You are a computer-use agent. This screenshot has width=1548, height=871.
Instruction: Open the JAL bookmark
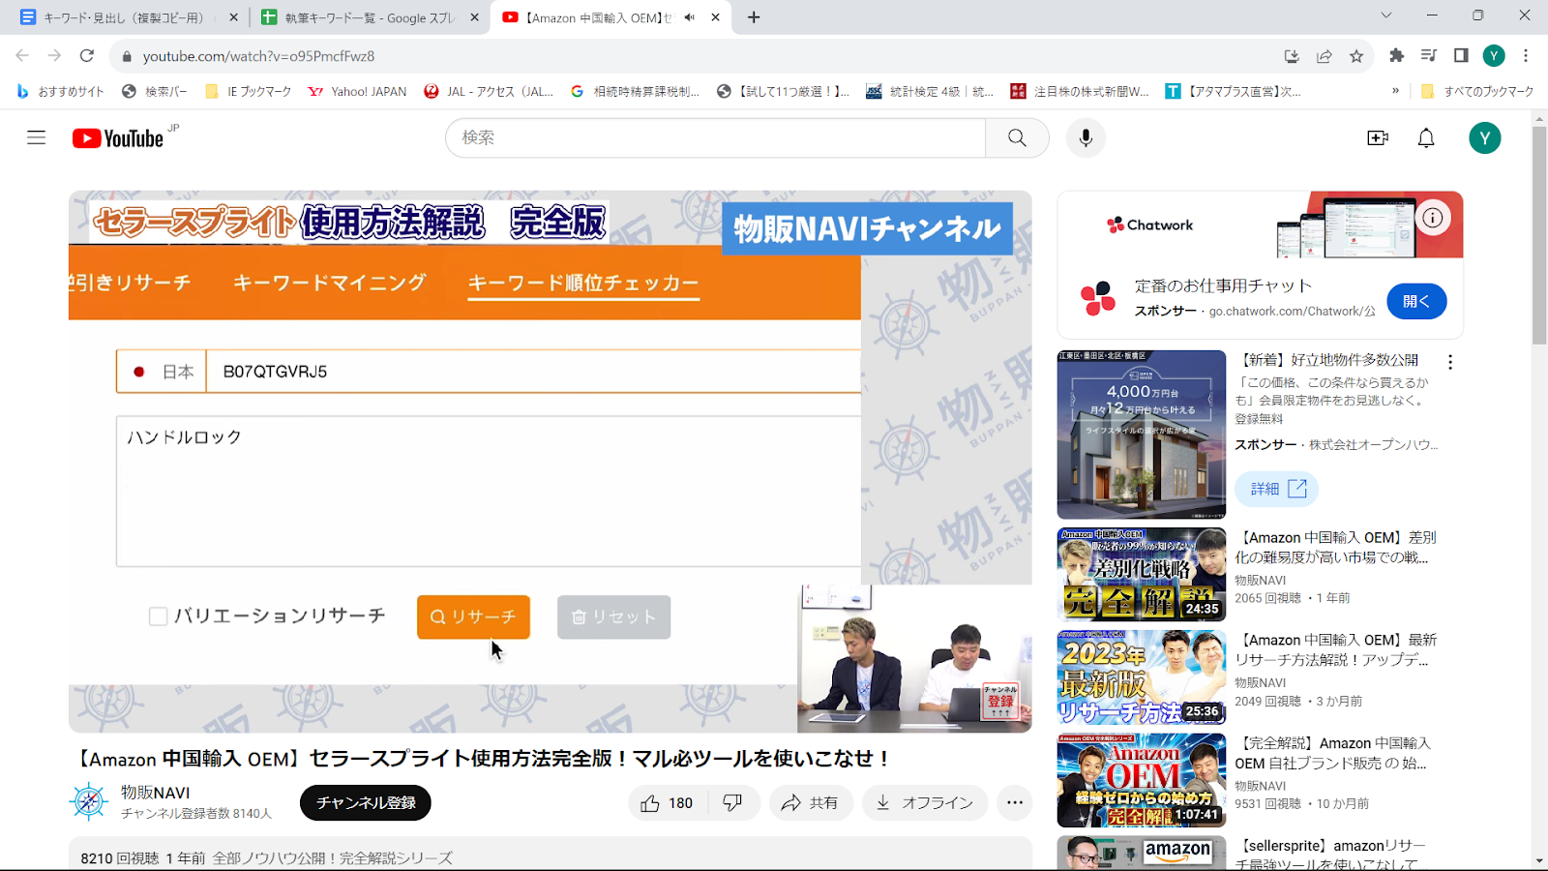point(490,91)
